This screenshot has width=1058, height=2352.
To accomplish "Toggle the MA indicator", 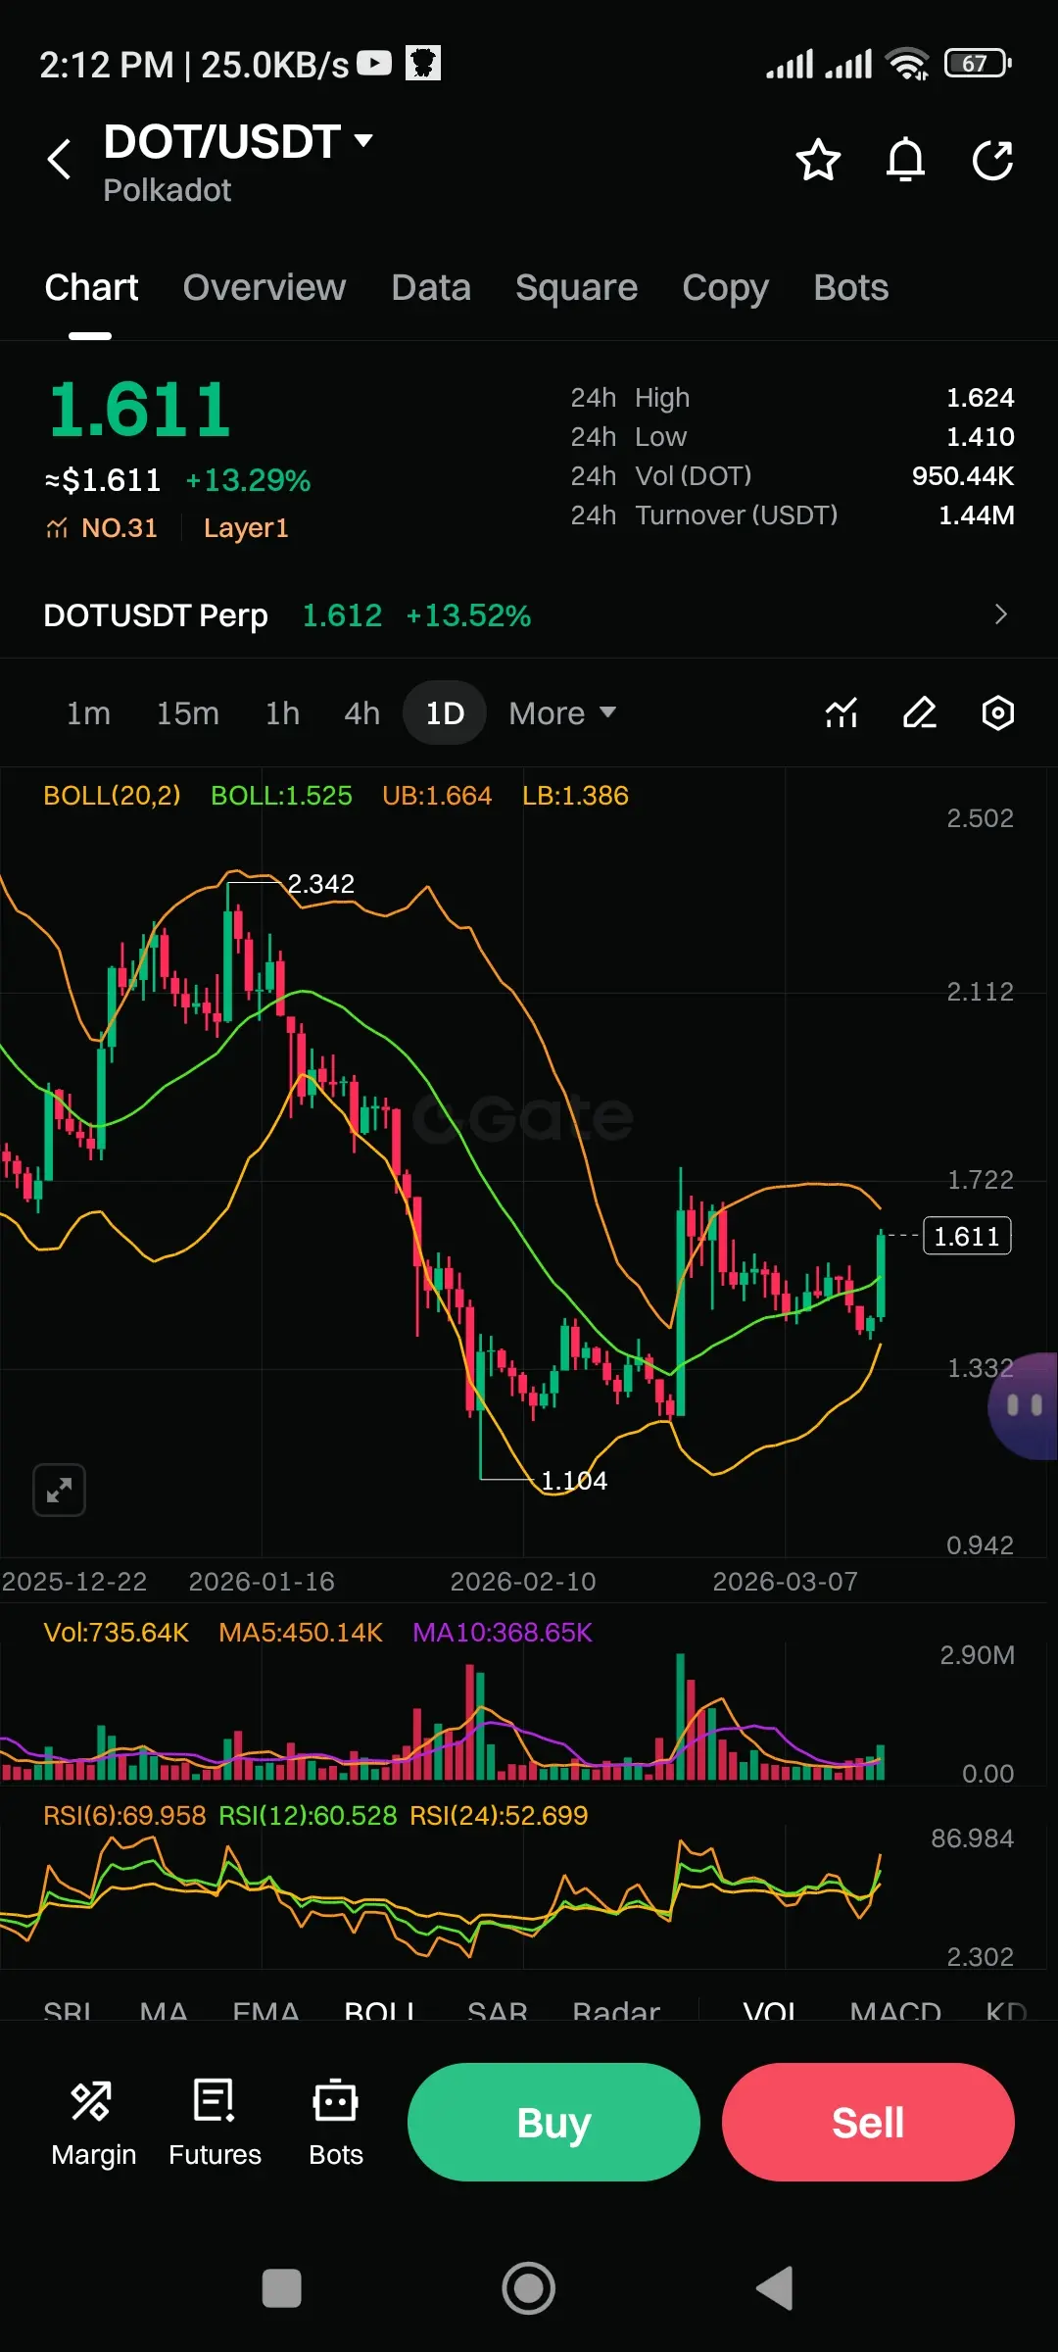I will 164,2013.
